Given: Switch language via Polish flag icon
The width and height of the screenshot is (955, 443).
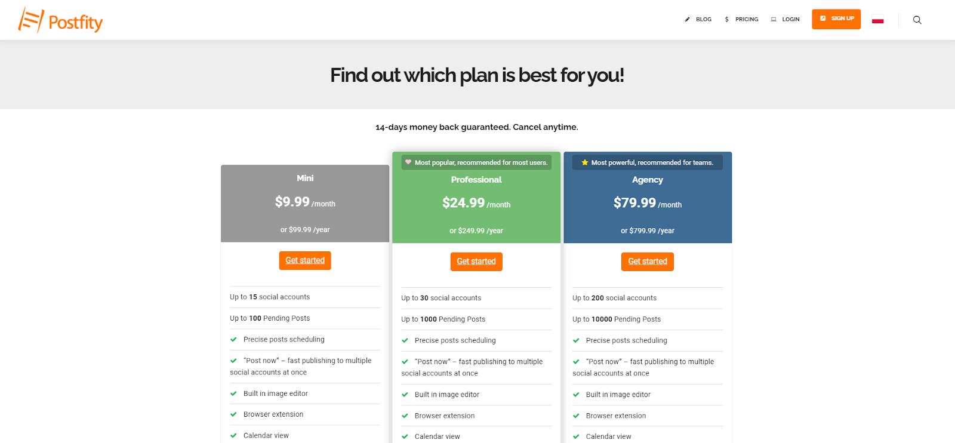Looking at the screenshot, I should (877, 20).
